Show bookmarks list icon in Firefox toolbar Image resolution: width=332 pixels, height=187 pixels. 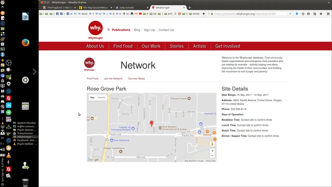[308, 14]
